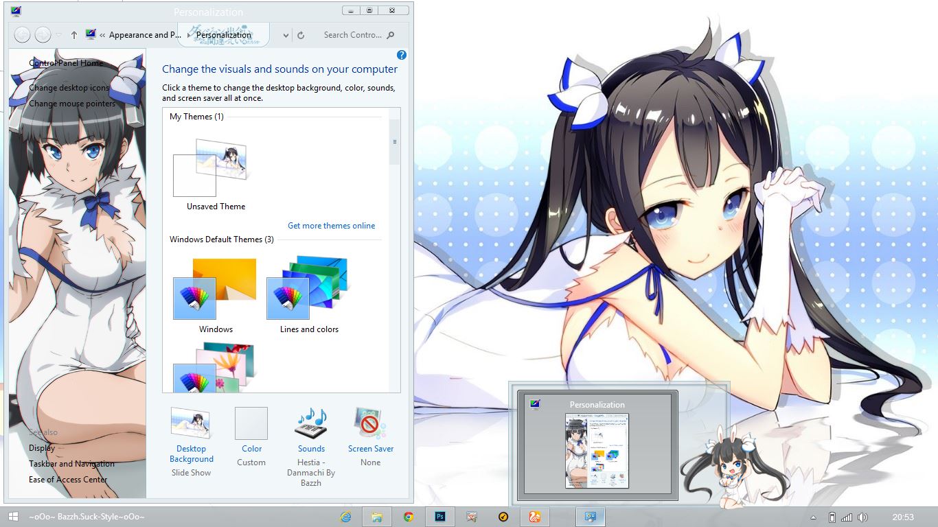Open Taskbar and Navigation link

click(71, 464)
